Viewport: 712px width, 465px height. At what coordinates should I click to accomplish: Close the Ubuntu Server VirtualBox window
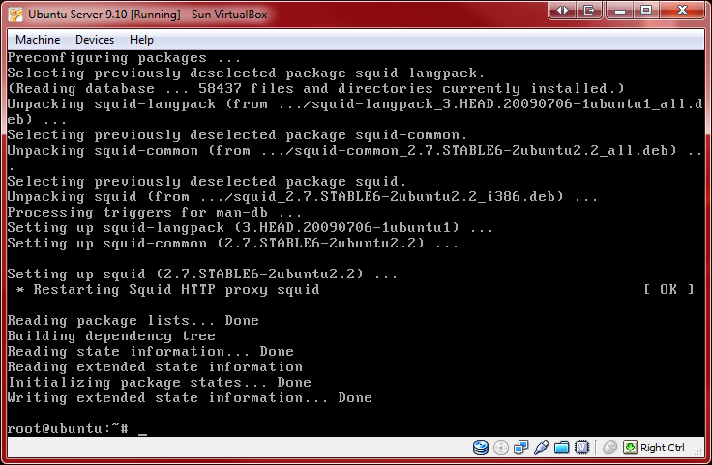click(682, 10)
